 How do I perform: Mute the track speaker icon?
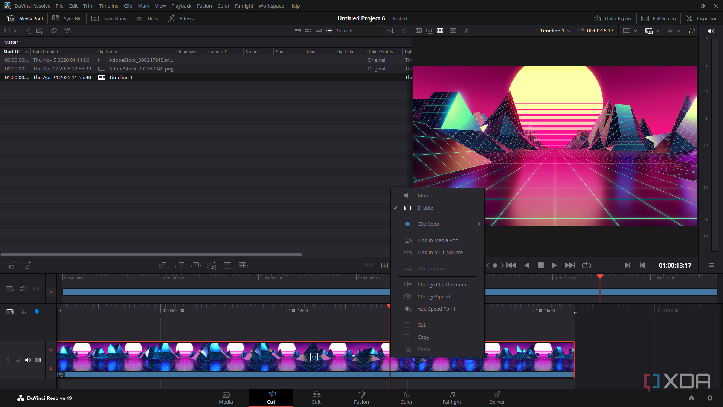pos(28,360)
